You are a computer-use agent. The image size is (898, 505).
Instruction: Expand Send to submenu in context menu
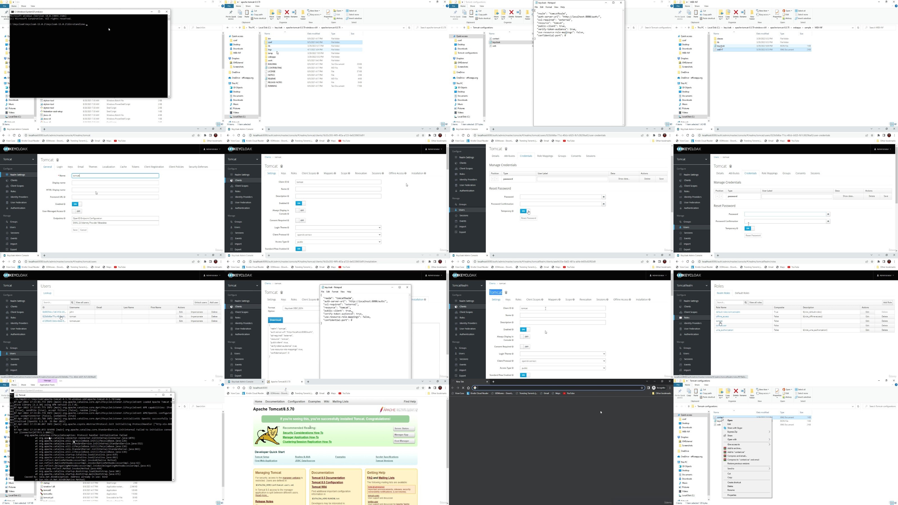point(747,469)
